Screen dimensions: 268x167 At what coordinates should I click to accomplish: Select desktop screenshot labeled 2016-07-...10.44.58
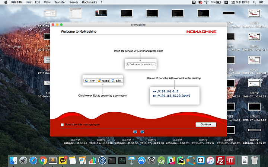tap(254, 83)
